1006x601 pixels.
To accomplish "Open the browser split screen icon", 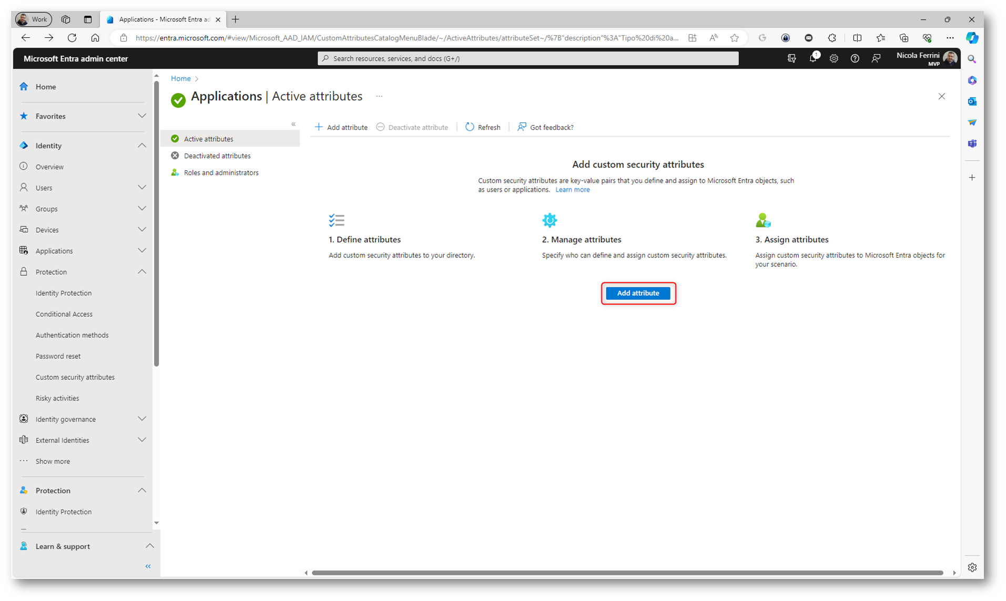I will click(x=857, y=38).
